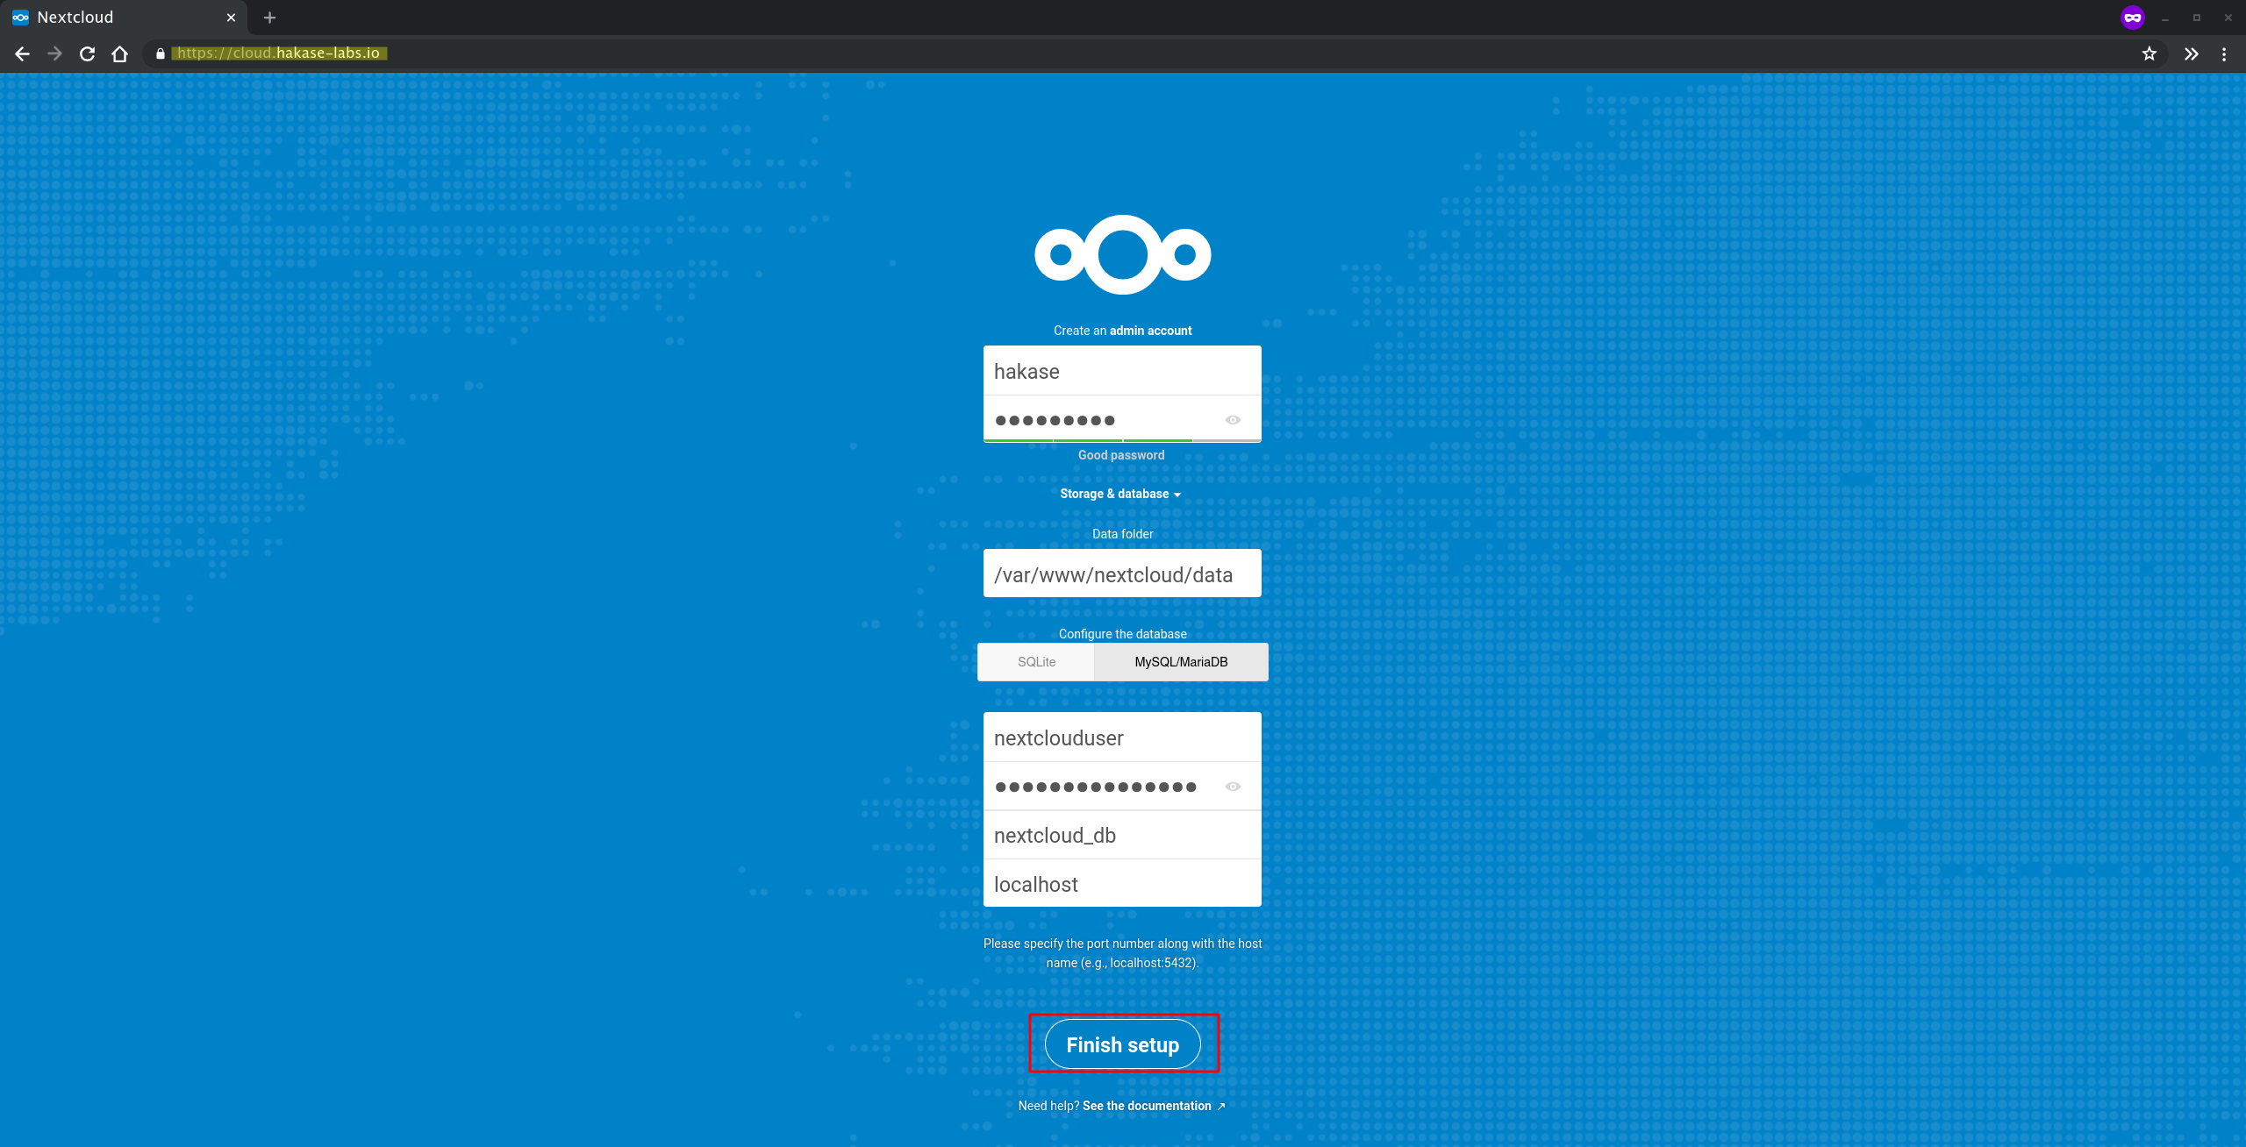Click the Good password strength label
Viewport: 2246px width, 1147px height.
pyautogui.click(x=1121, y=455)
